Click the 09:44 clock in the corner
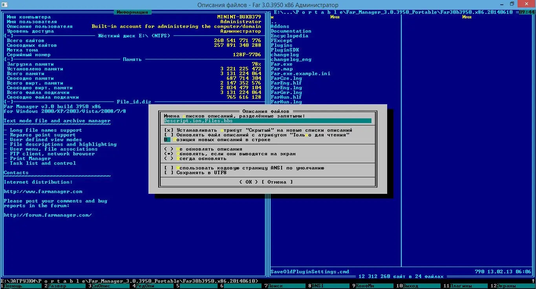Image resolution: width=536 pixels, height=289 pixels. (x=527, y=12)
